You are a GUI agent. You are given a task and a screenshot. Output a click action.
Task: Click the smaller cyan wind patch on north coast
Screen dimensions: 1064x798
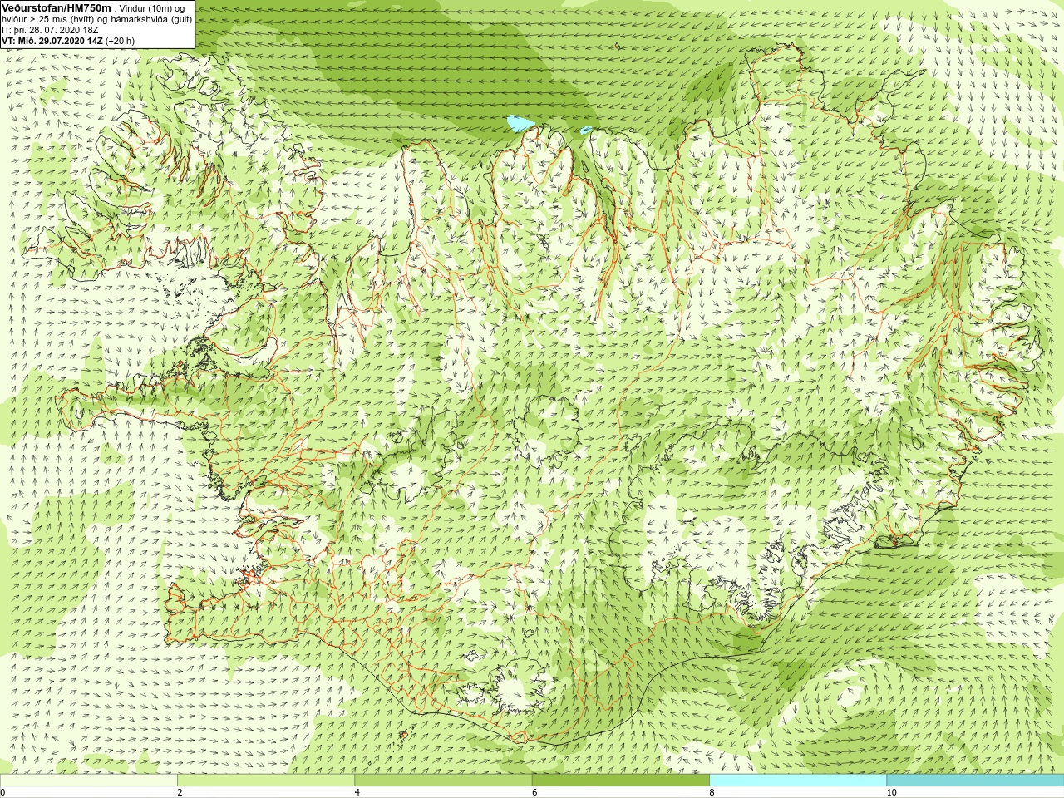(x=586, y=130)
